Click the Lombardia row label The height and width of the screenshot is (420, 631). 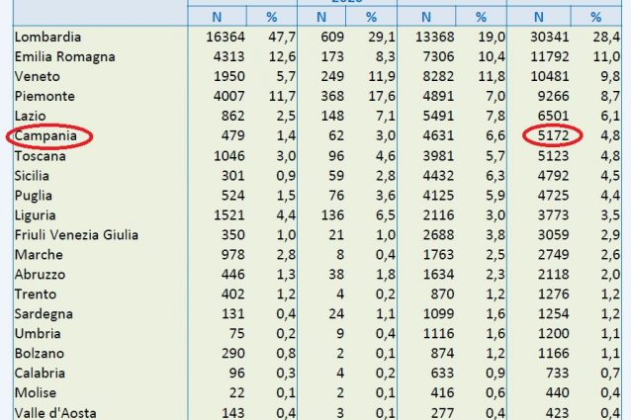47,37
